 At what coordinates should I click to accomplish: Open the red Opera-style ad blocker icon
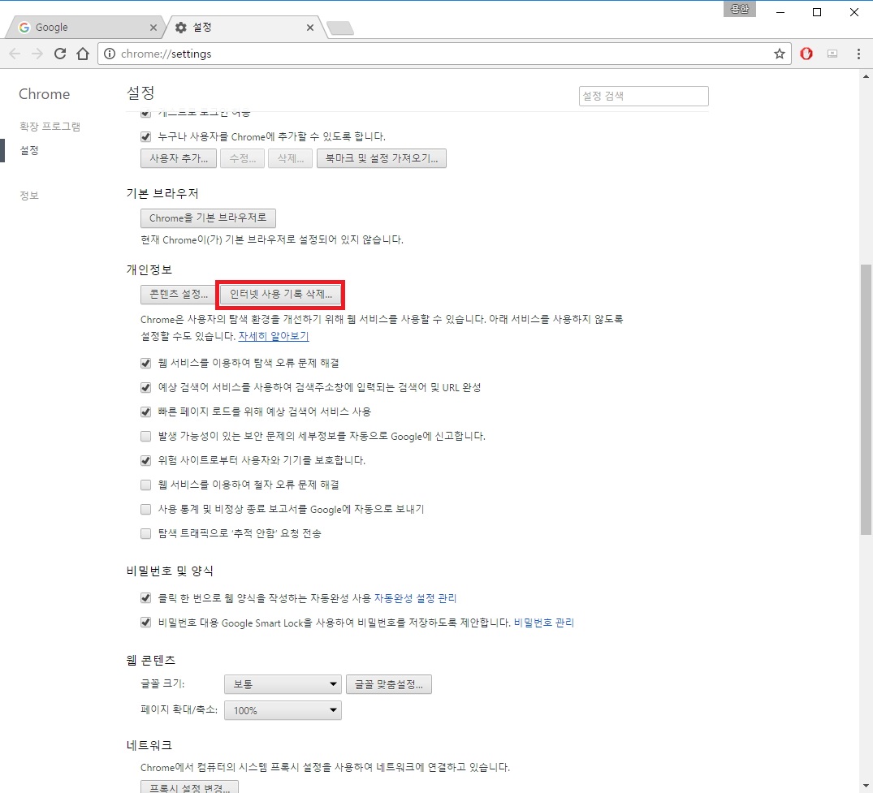806,54
